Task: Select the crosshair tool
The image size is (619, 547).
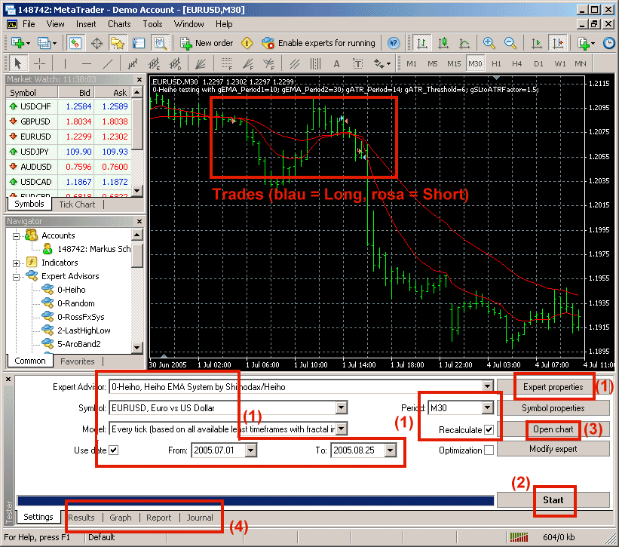Action: [x=40, y=63]
